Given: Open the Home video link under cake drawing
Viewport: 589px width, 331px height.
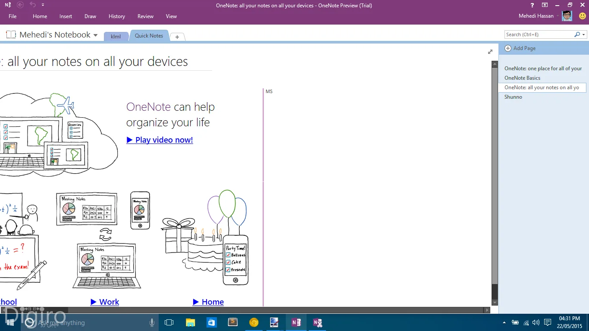Looking at the screenshot, I should [x=208, y=302].
